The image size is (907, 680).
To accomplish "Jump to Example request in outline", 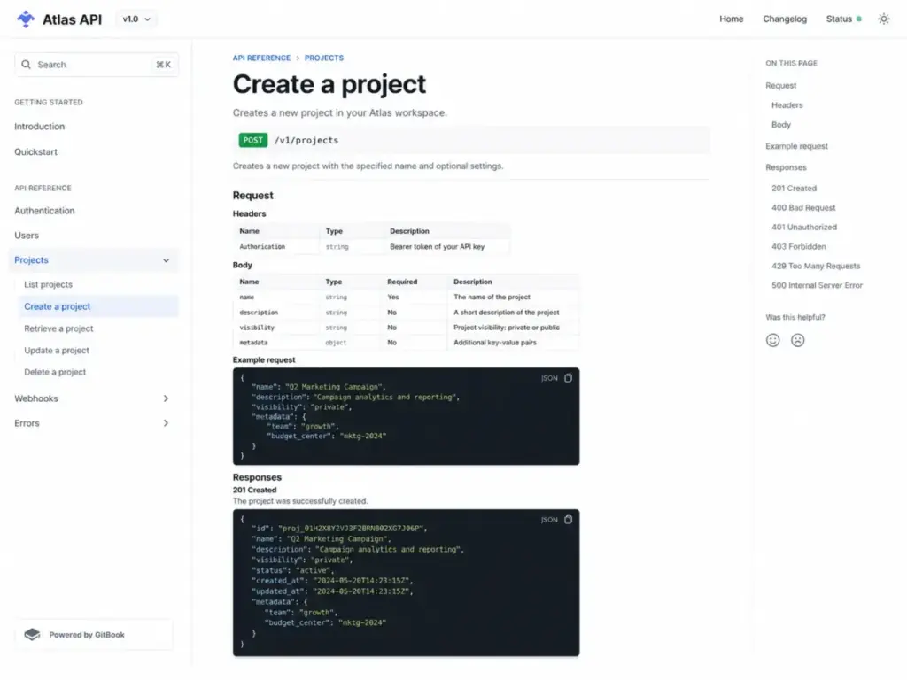I will click(796, 146).
